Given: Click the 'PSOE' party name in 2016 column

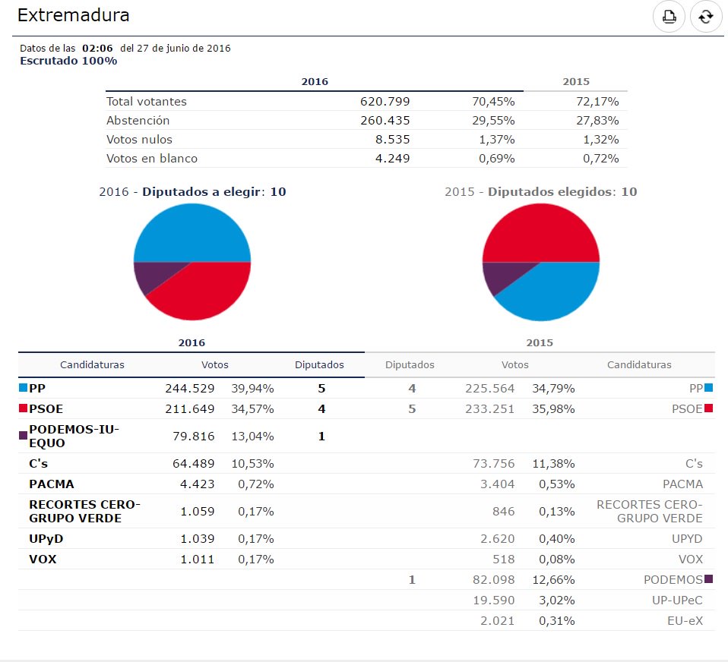Looking at the screenshot, I should click(x=46, y=408).
